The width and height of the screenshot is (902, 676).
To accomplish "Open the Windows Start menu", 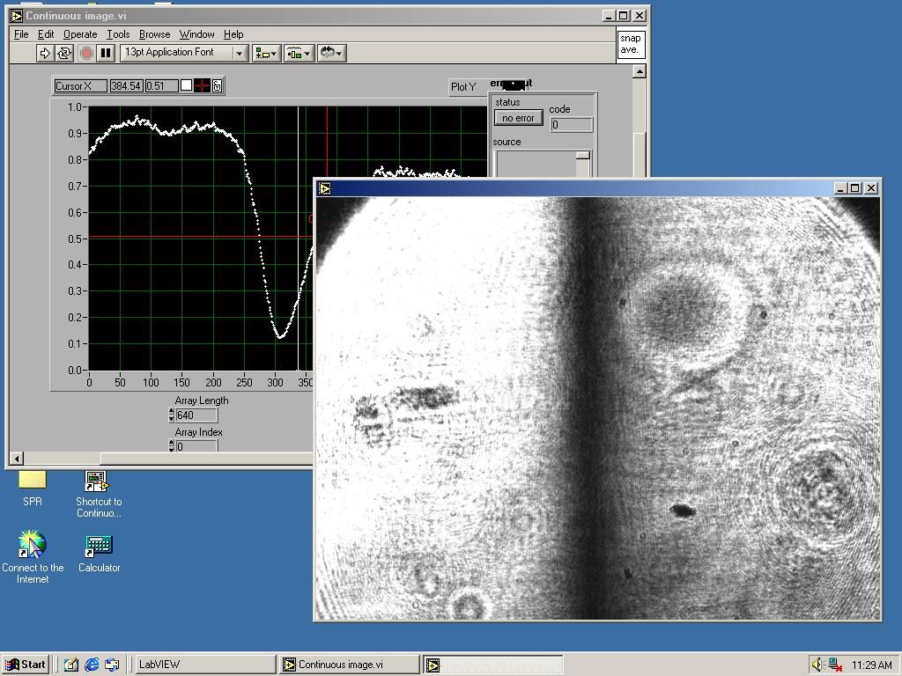I will (25, 664).
